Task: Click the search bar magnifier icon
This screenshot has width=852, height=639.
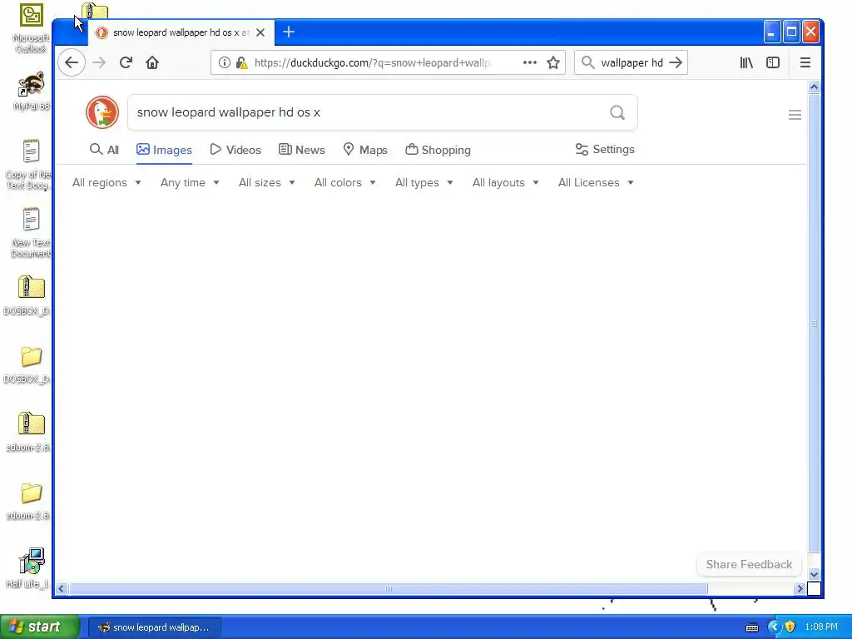Action: [588, 62]
